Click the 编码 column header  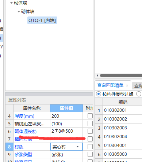pyautogui.click(x=123, y=102)
